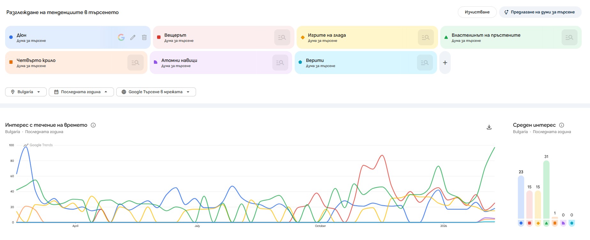Viewport: 590px width, 240px height.
Task: Click the April label on the chart axis
Action: coord(75,226)
